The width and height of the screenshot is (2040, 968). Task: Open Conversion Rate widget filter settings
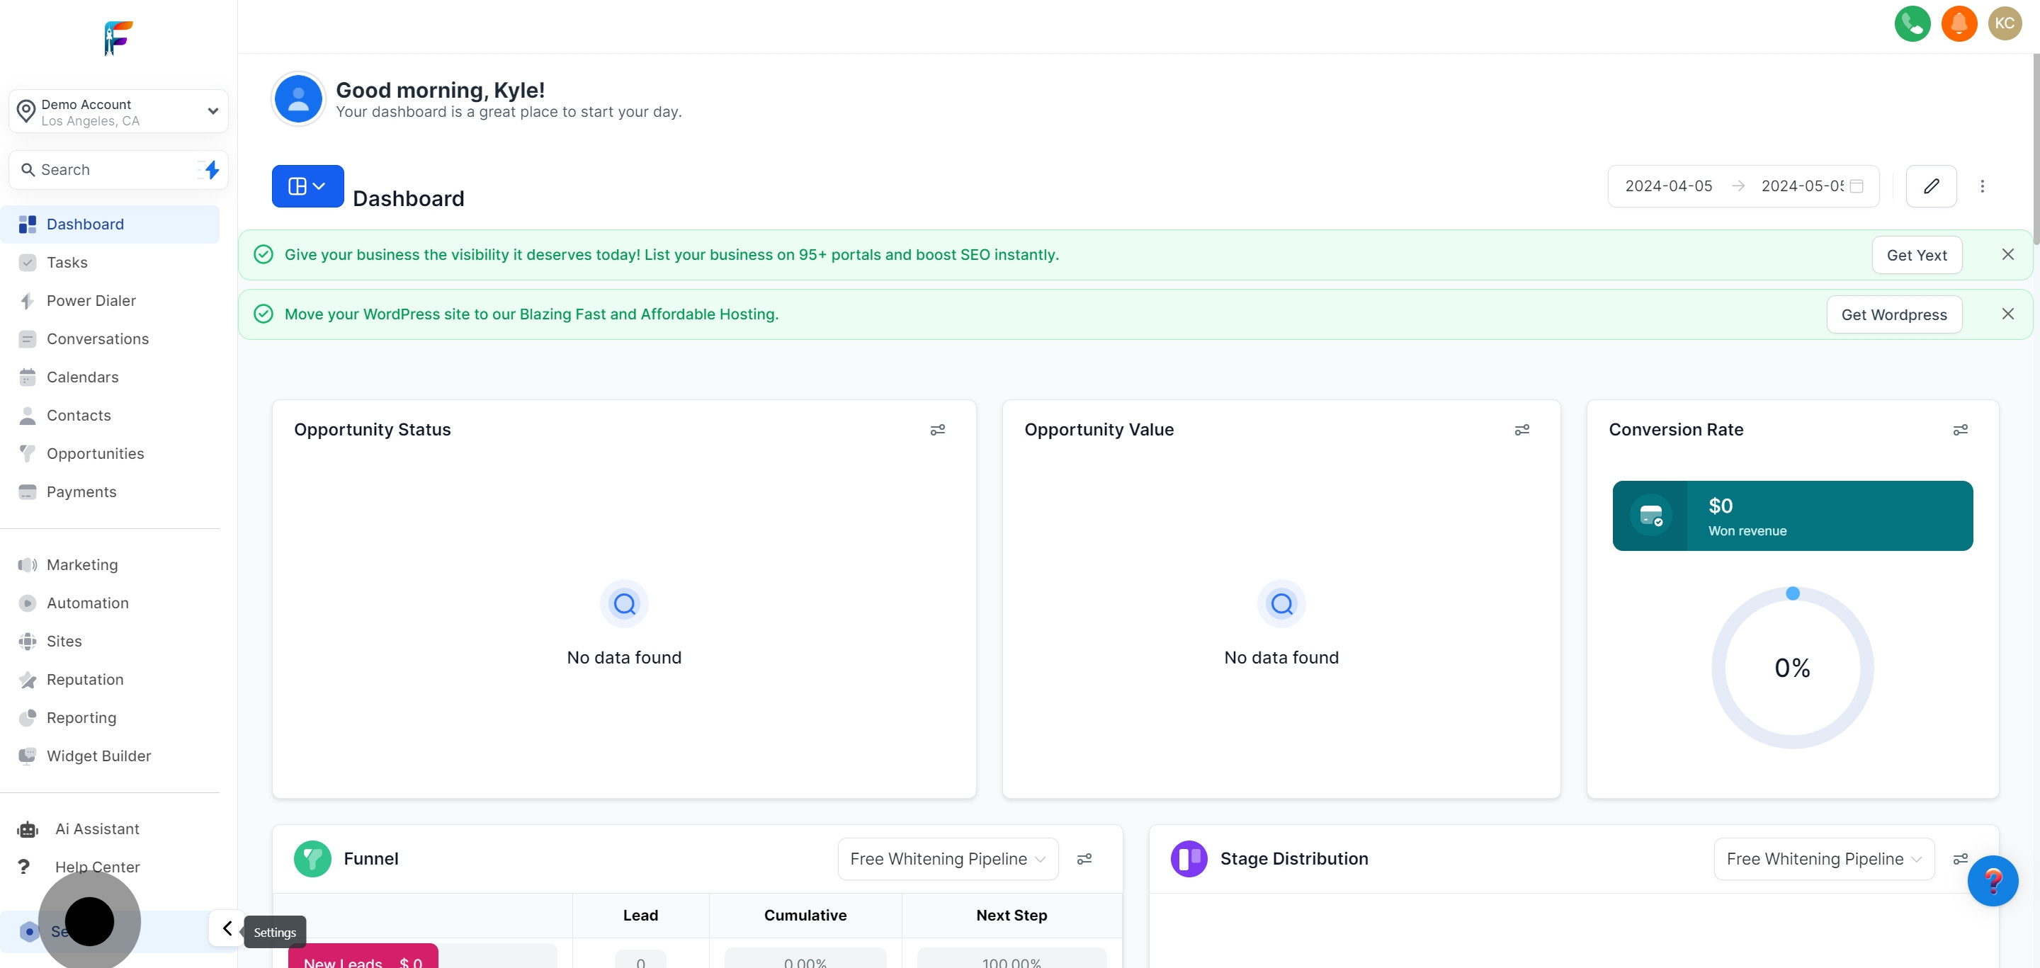(x=1960, y=430)
